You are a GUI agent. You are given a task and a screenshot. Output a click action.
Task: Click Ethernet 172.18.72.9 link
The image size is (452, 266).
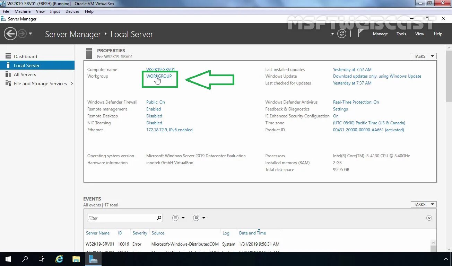pyautogui.click(x=169, y=130)
